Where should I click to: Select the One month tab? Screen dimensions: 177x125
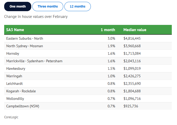click(18, 6)
